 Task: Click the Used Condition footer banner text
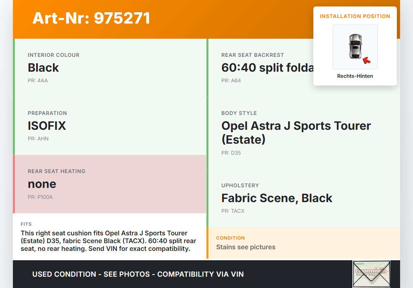point(138,274)
